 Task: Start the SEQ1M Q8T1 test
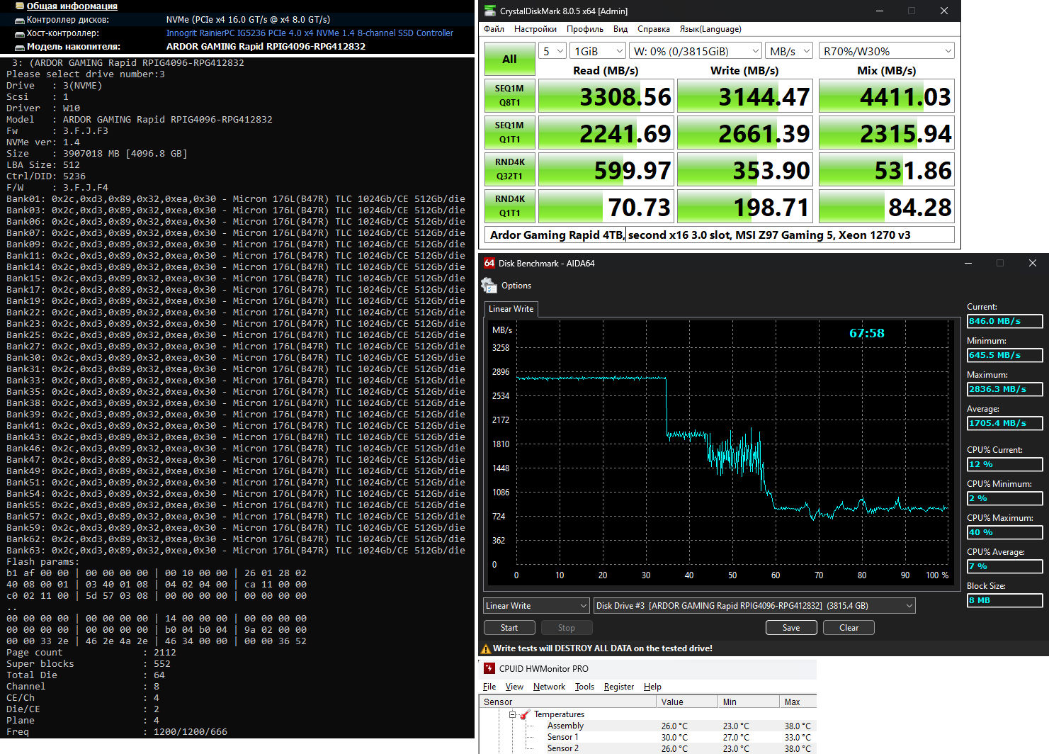click(x=509, y=96)
